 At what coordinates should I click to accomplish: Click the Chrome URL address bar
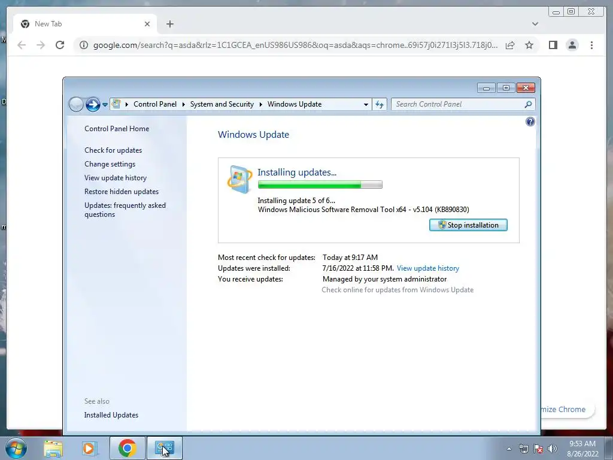(x=296, y=45)
